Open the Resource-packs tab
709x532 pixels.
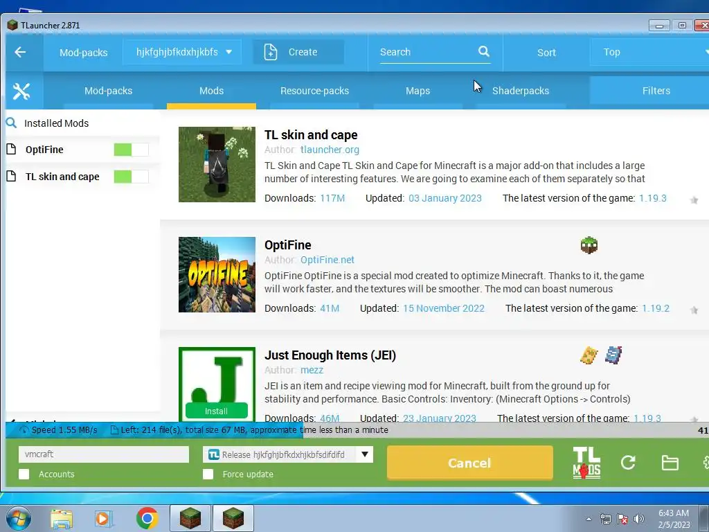(x=315, y=91)
